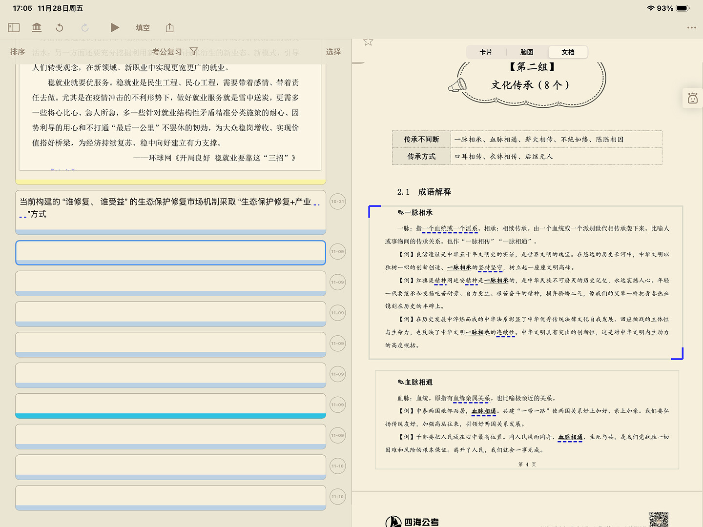Open the 排序 sort options

[18, 52]
